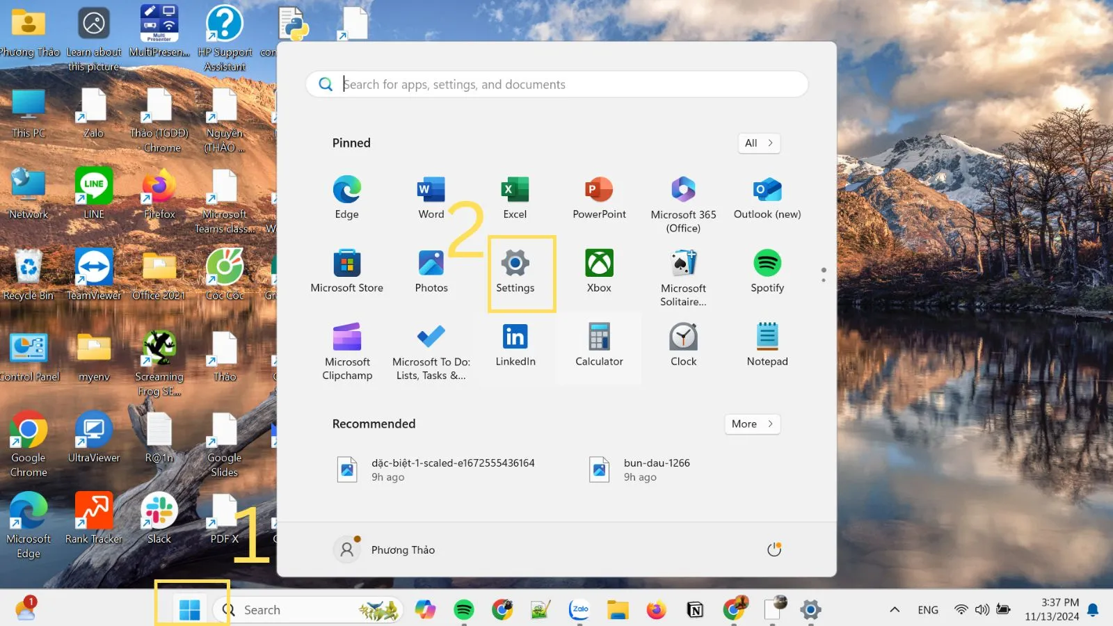Viewport: 1113px width, 626px height.
Task: Expand the All apps list
Action: 758,143
